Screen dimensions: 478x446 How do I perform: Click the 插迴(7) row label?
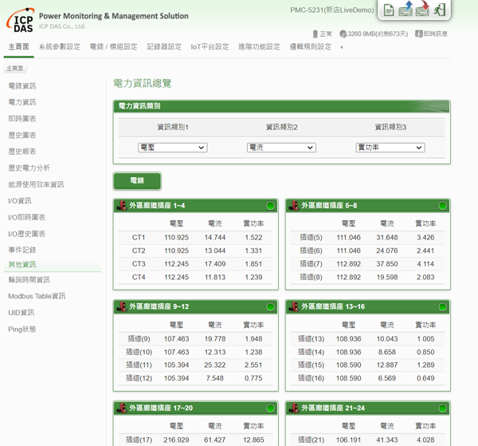311,264
